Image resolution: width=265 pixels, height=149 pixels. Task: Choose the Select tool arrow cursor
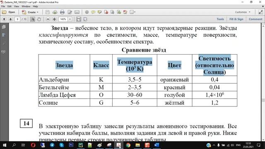(x=33, y=19)
